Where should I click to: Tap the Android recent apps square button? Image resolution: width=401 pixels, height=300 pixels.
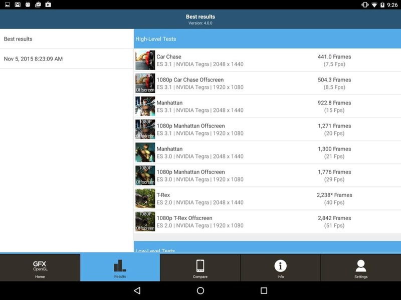pos(264,290)
